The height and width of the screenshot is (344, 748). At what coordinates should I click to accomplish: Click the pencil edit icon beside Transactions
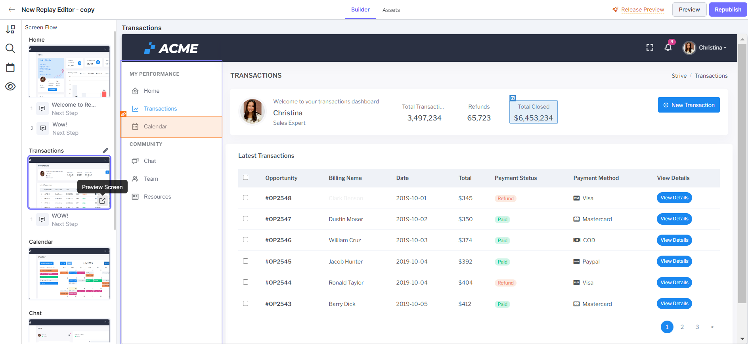coord(105,151)
